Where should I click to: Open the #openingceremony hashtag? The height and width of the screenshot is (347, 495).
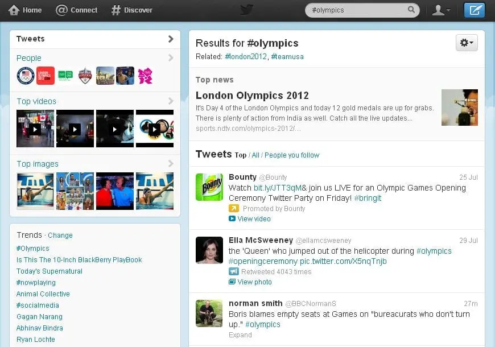(263, 262)
